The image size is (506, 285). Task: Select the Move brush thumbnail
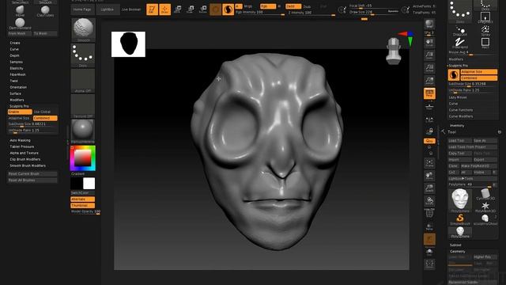(x=20, y=10)
